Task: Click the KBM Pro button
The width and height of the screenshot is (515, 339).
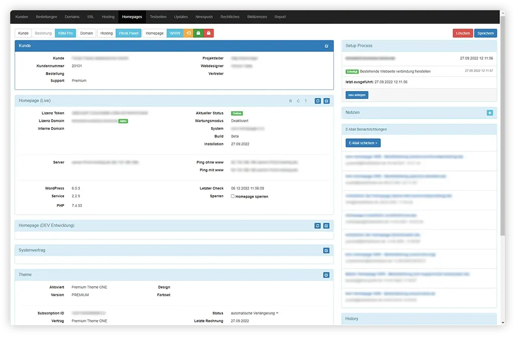Action: tap(65, 33)
